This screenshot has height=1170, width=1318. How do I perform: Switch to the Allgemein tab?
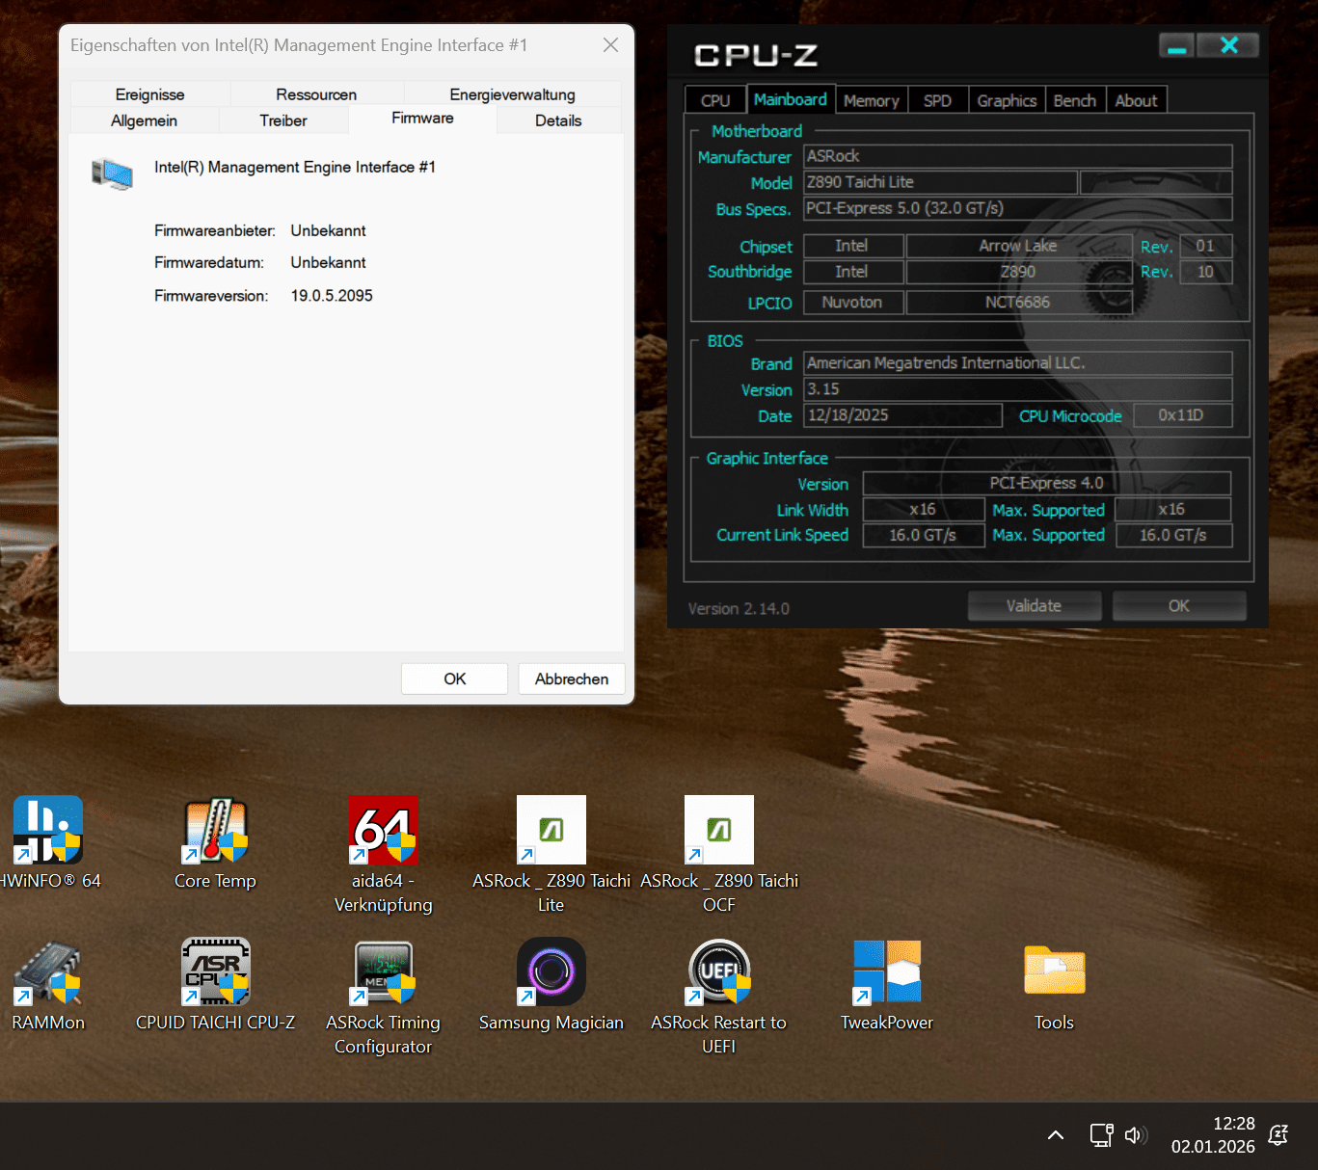click(145, 120)
